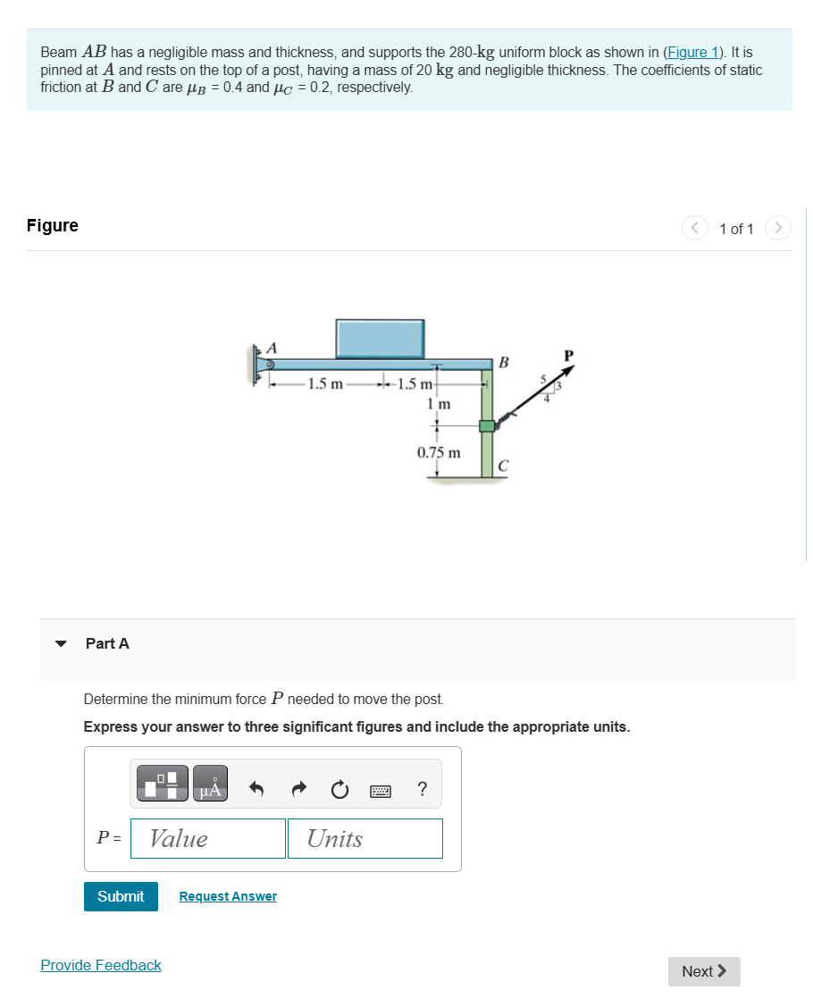Viewport: 813px width, 1007px height.
Task: Click the previous figure chevron
Action: click(x=695, y=228)
